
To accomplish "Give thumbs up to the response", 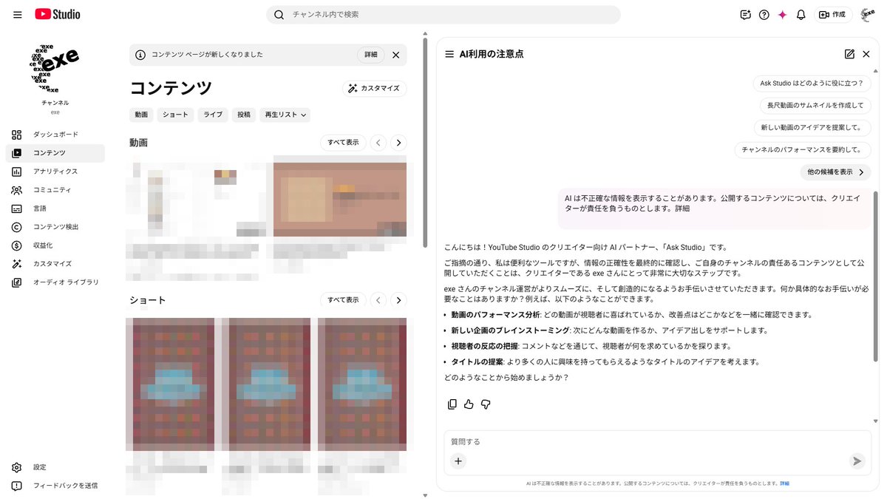I will (x=469, y=404).
